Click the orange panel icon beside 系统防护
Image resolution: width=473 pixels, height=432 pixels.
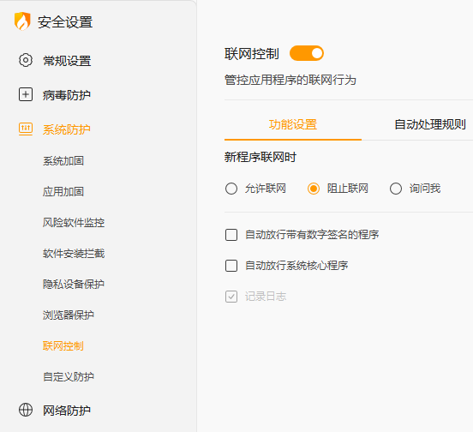click(x=26, y=129)
